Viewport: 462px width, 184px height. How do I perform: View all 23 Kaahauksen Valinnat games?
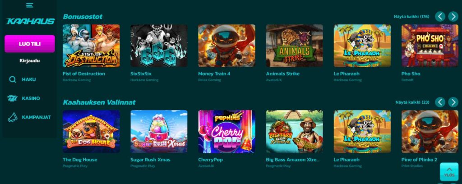(412, 102)
